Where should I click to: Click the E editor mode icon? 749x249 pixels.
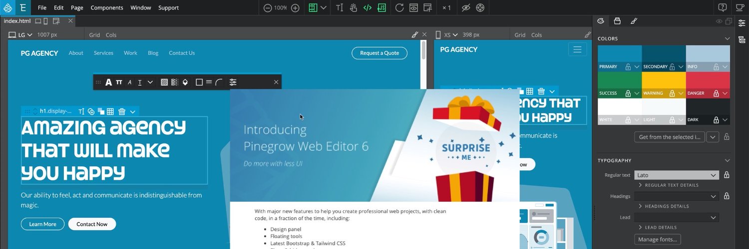click(23, 7)
